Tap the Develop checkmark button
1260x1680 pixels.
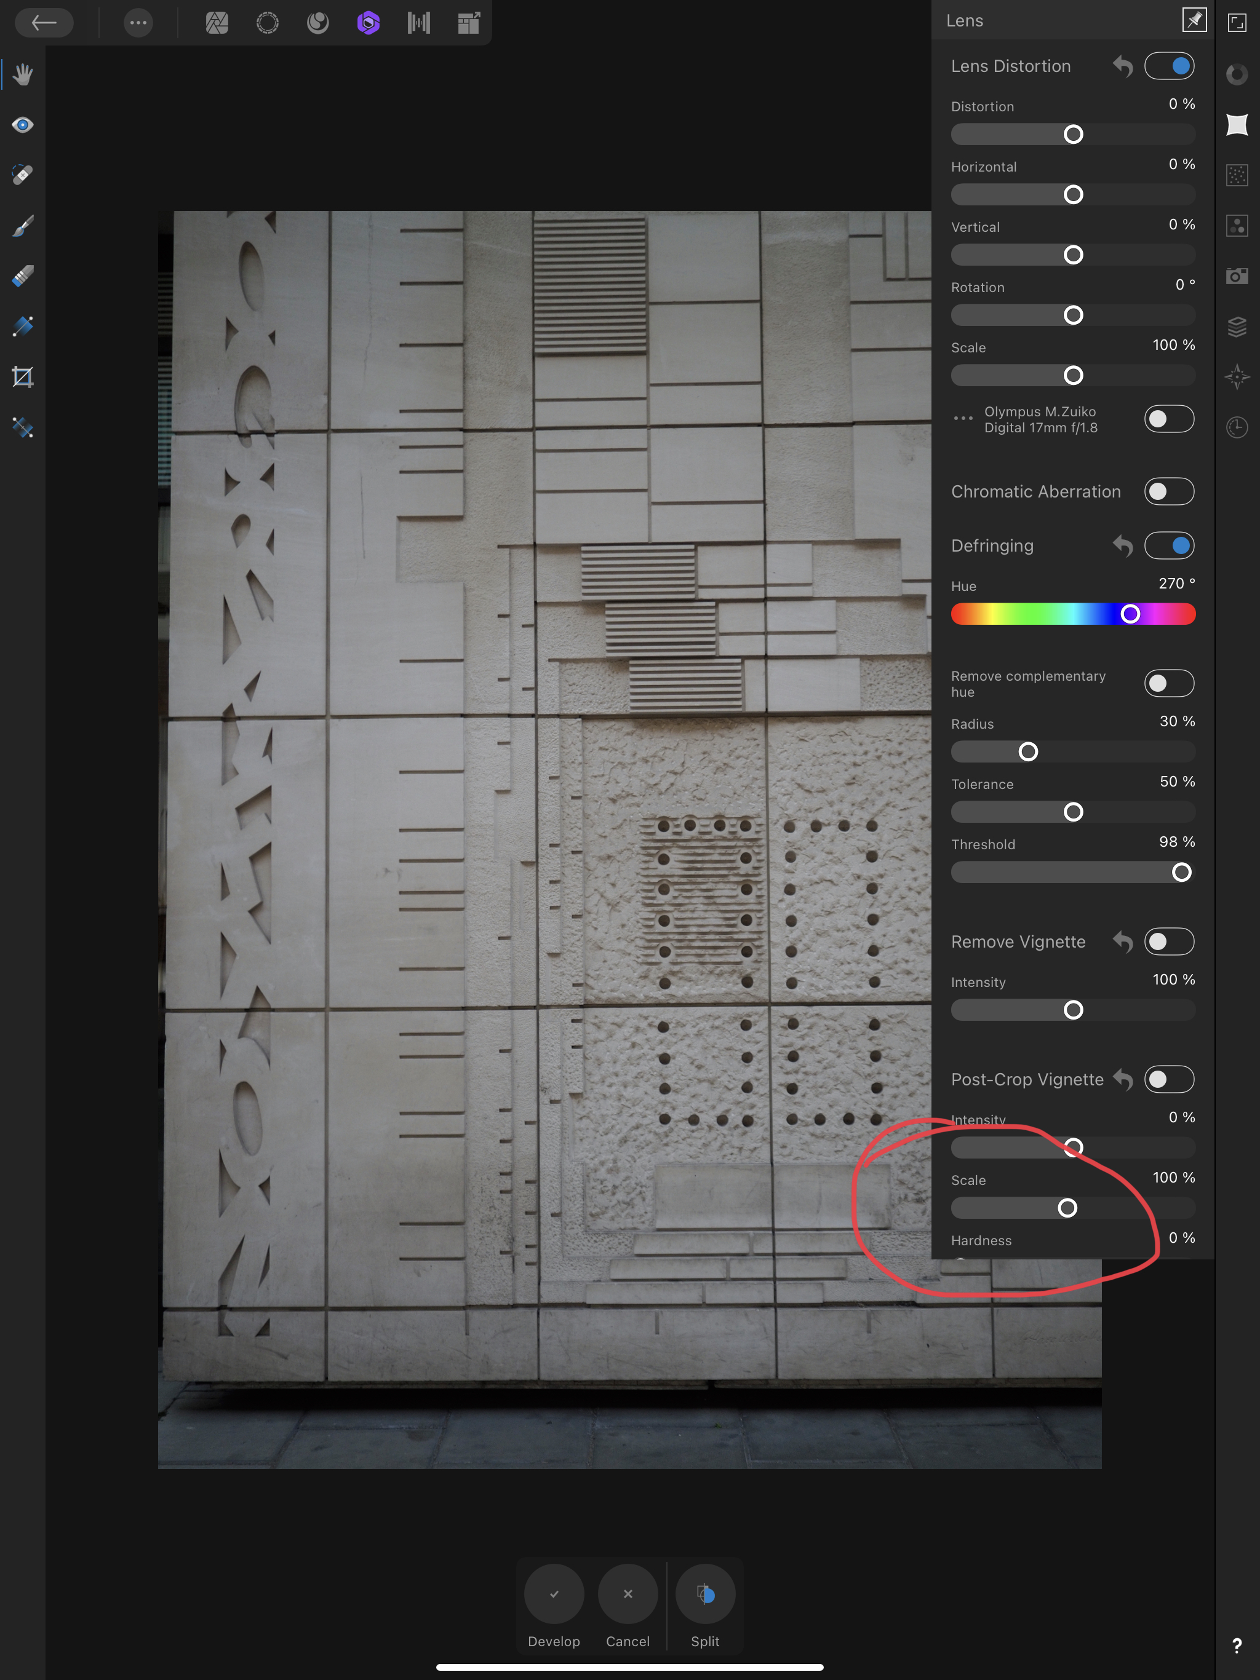(x=554, y=1594)
